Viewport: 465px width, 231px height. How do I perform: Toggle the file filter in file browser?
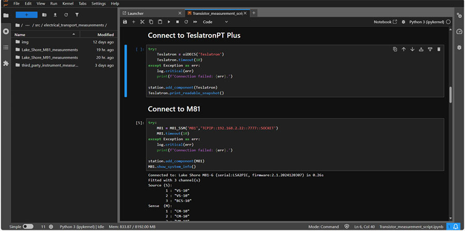77,15
